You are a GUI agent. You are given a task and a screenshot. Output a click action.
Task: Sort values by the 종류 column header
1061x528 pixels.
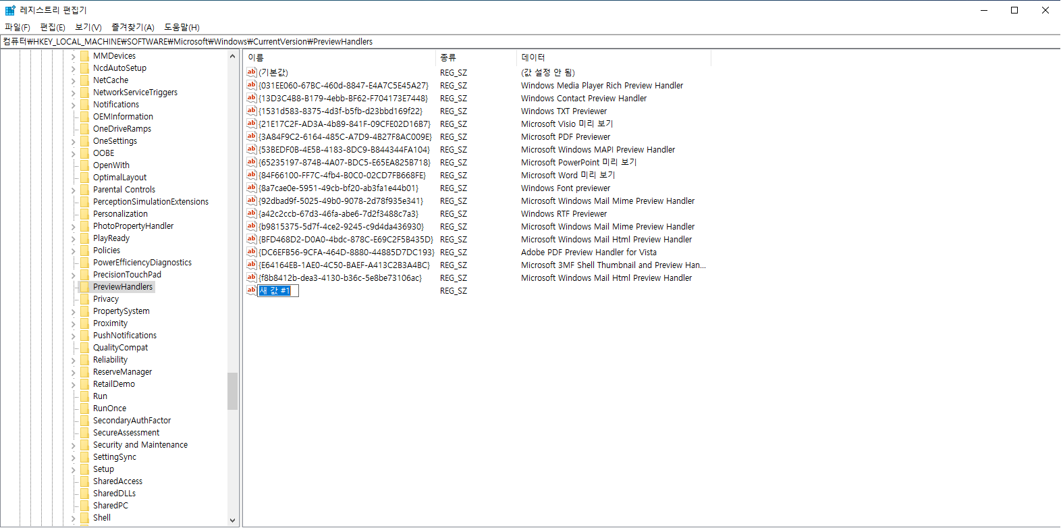pos(477,57)
